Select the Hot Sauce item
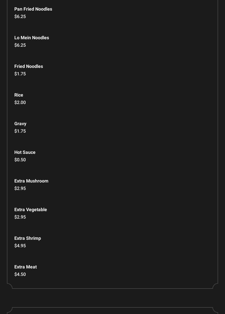 point(25,152)
